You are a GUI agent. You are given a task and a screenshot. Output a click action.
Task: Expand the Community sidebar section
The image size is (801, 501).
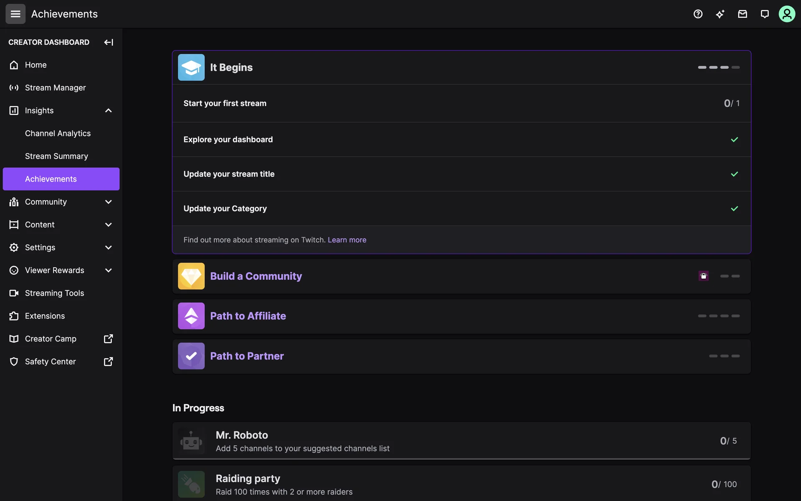(108, 202)
